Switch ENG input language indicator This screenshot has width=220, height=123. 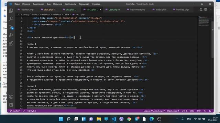pyautogui.click(x=189, y=119)
